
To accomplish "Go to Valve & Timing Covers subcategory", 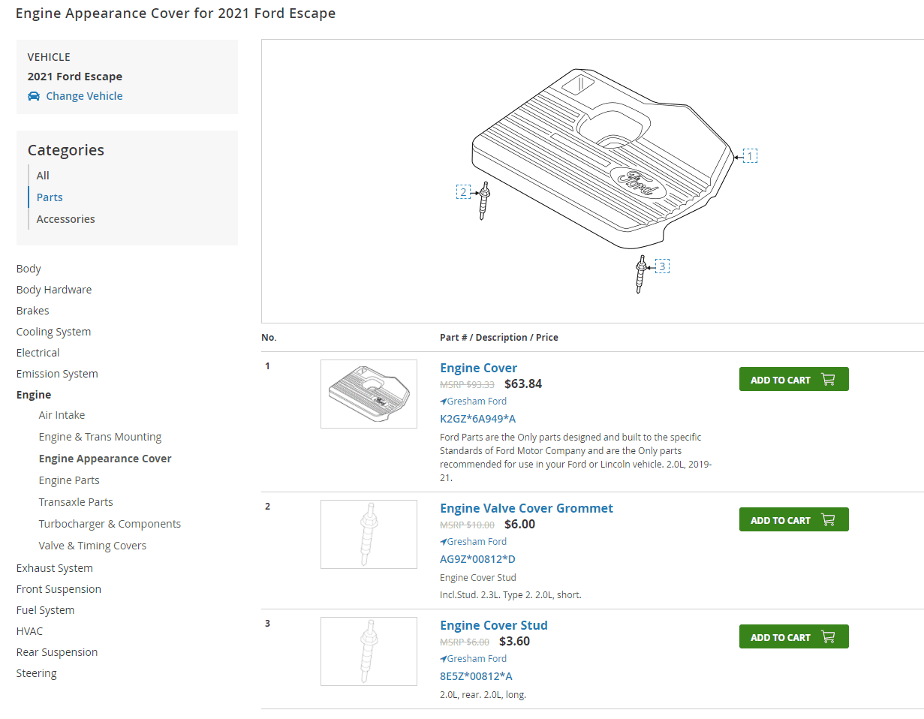I will click(93, 546).
